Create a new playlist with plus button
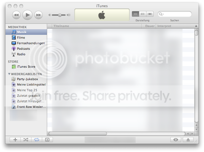Viewport: 204px width, 152px height. [x=15, y=140]
